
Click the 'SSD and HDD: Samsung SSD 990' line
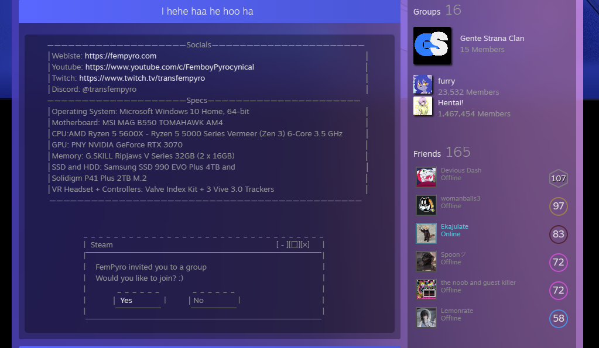point(143,167)
